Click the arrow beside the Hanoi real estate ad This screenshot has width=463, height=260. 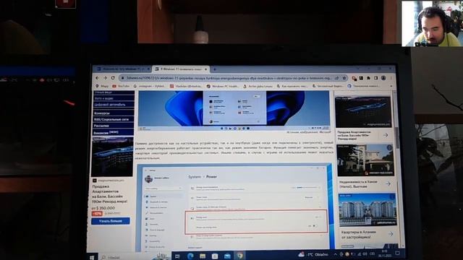388,183
